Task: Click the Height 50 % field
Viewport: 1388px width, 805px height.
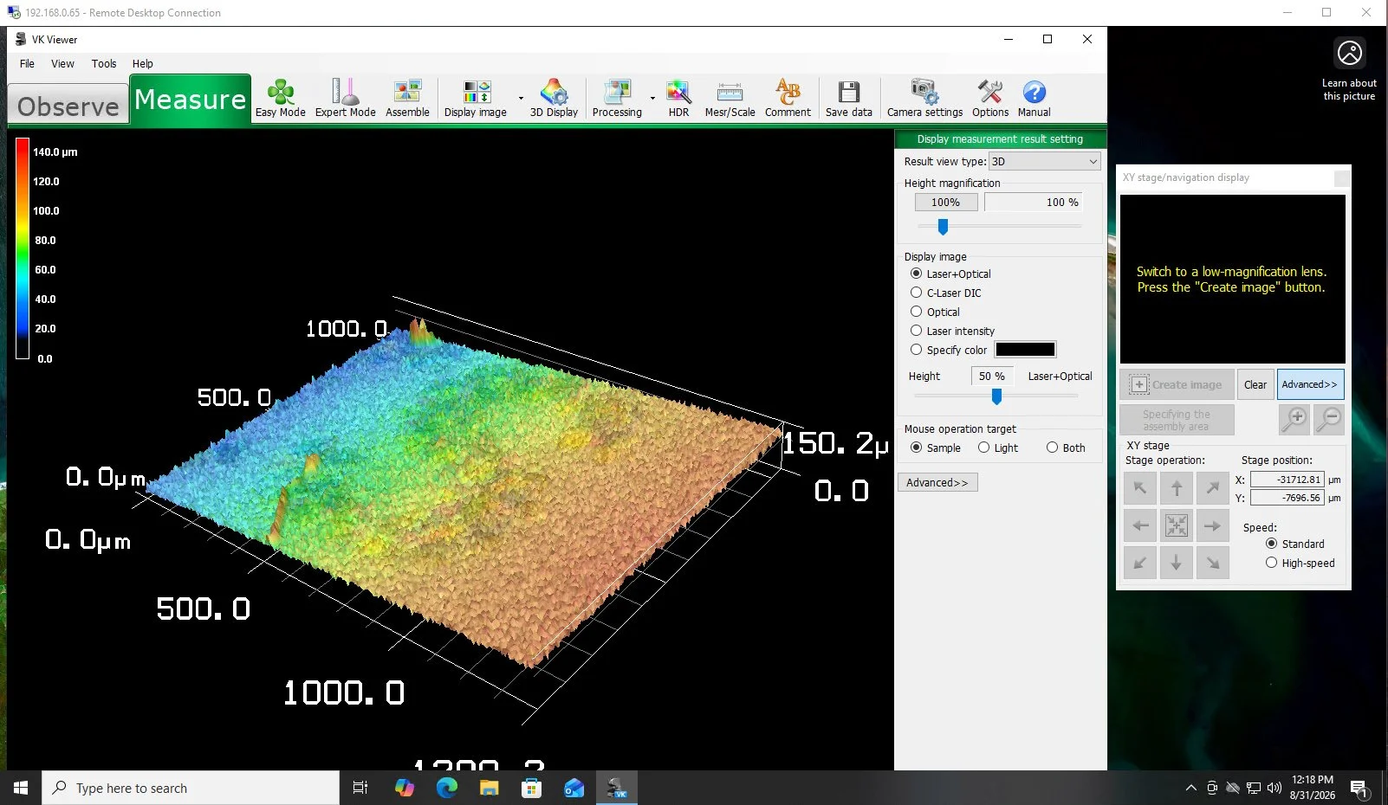Action: (x=991, y=377)
